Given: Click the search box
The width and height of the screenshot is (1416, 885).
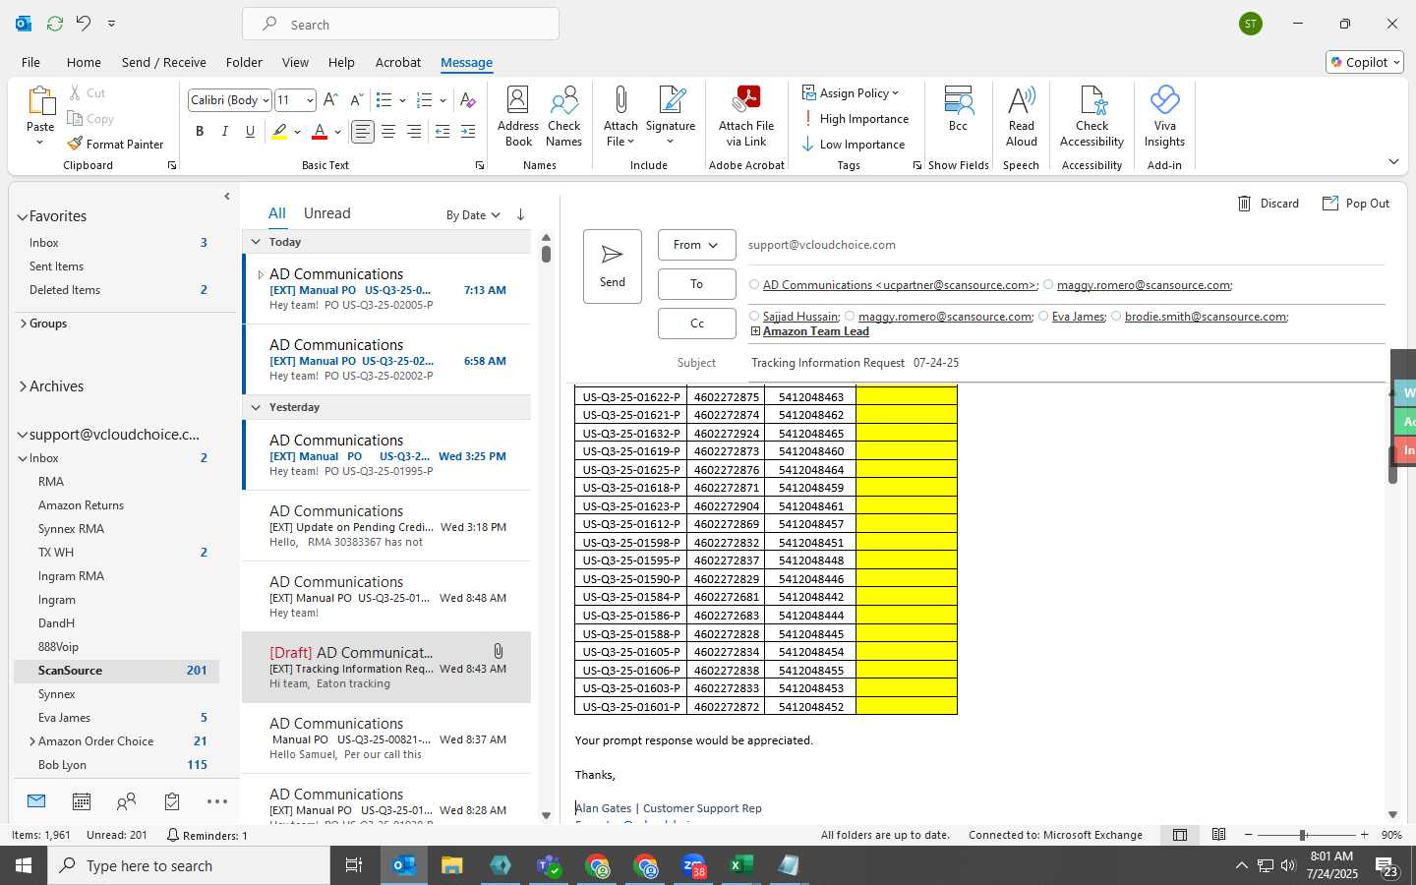Looking at the screenshot, I should [x=401, y=25].
